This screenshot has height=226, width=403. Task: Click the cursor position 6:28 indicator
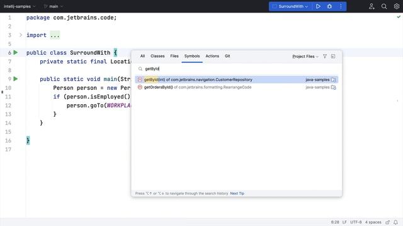pyautogui.click(x=335, y=222)
